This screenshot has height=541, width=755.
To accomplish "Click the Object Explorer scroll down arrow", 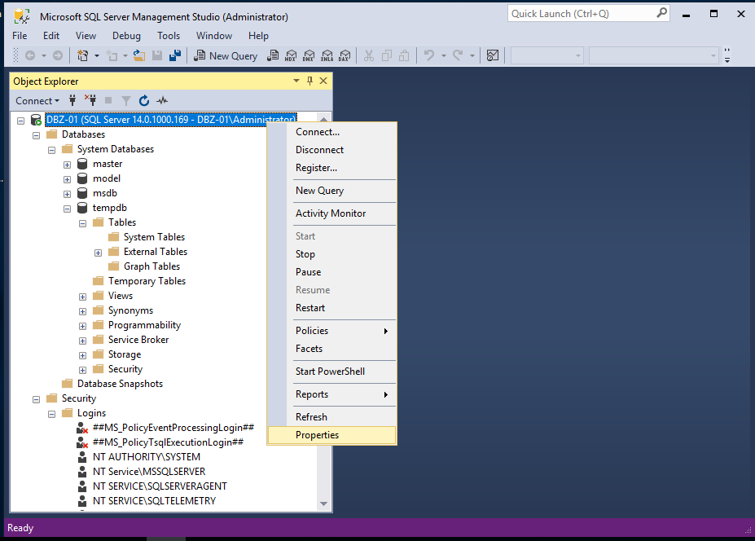I will [x=323, y=504].
